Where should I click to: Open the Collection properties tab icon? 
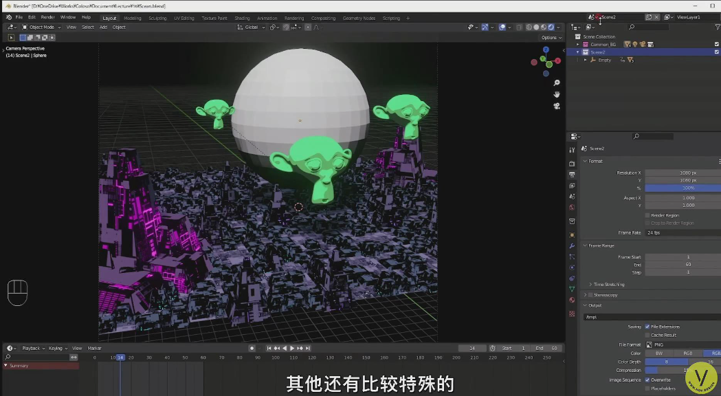tap(572, 221)
